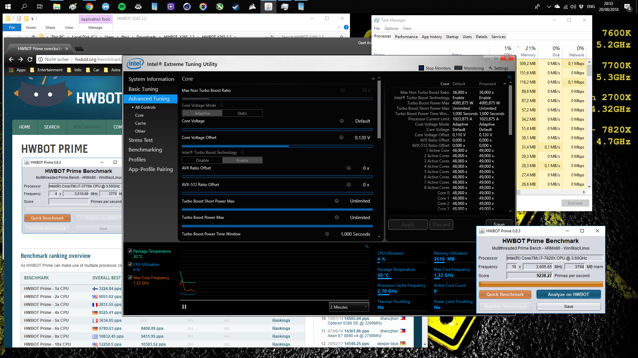
Task: Click Analyze on HWBOT button
Action: click(568, 294)
